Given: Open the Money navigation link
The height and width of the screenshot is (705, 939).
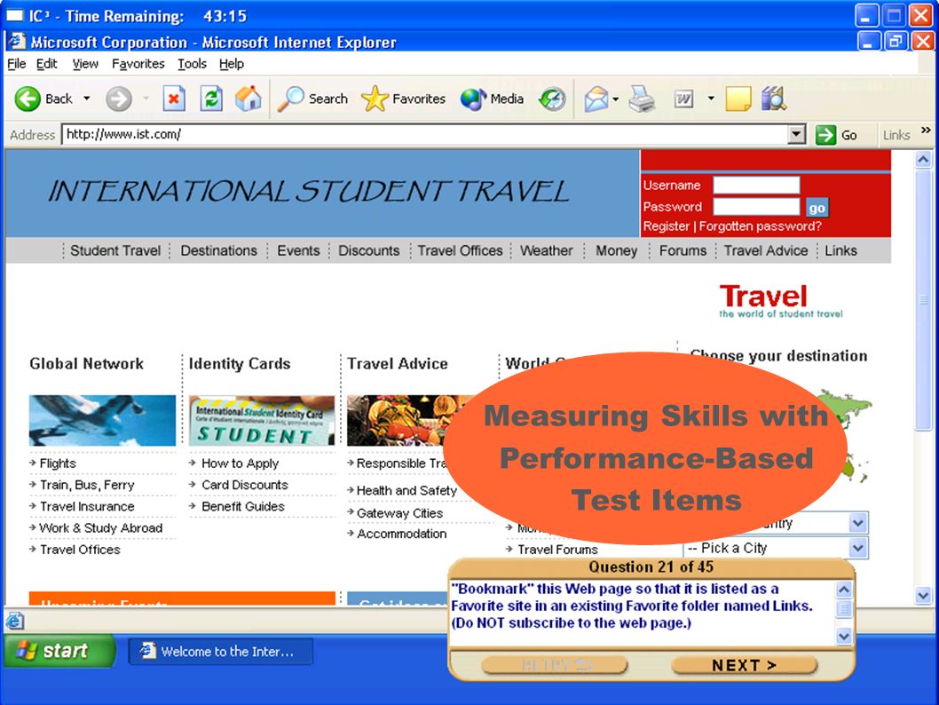Looking at the screenshot, I should pyautogui.click(x=616, y=250).
